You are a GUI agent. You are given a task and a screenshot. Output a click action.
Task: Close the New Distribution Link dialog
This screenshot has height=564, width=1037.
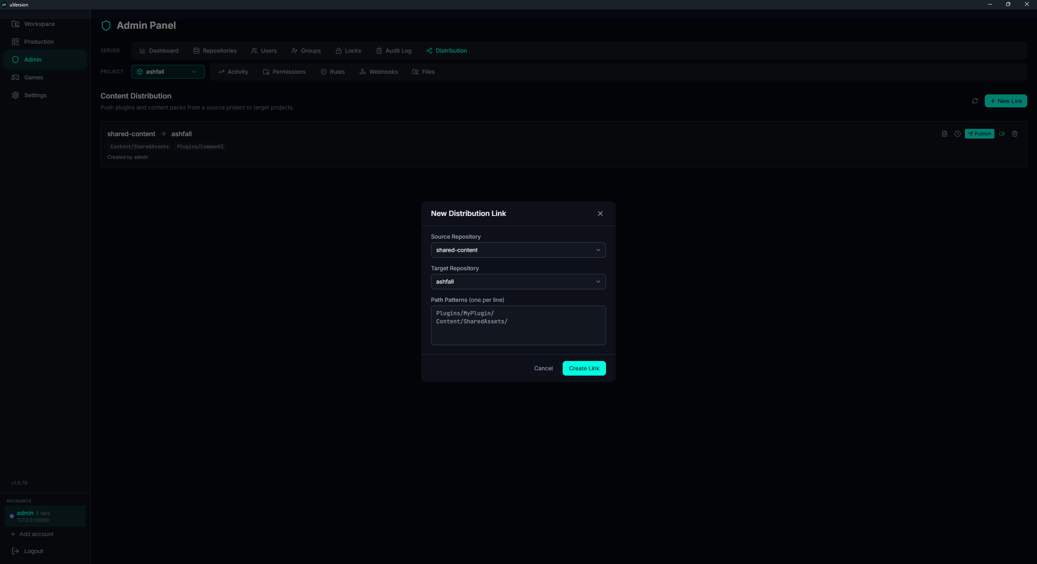tap(600, 214)
